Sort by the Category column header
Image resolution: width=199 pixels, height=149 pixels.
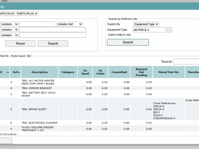point(68,72)
